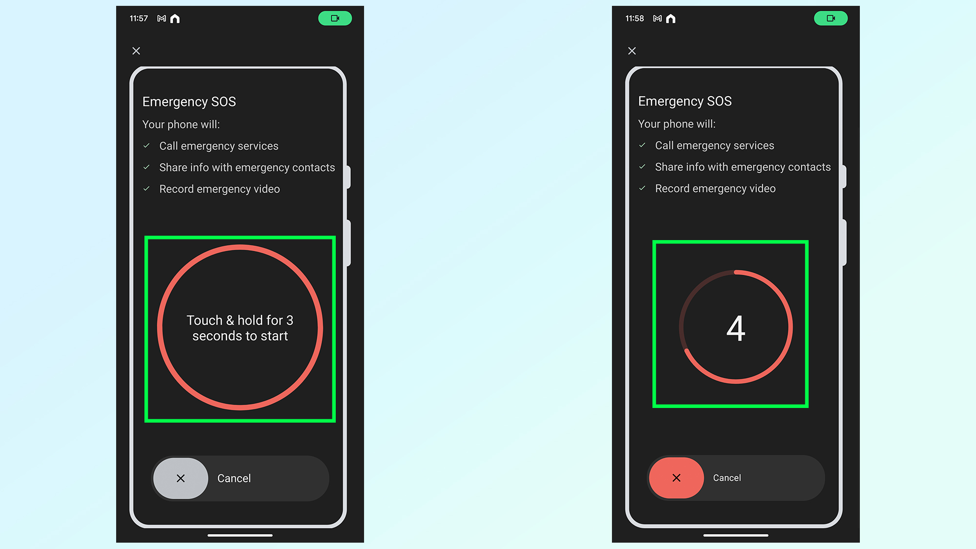This screenshot has height=549, width=976.
Task: Click the grey X cancel icon left screen
Action: point(181,478)
